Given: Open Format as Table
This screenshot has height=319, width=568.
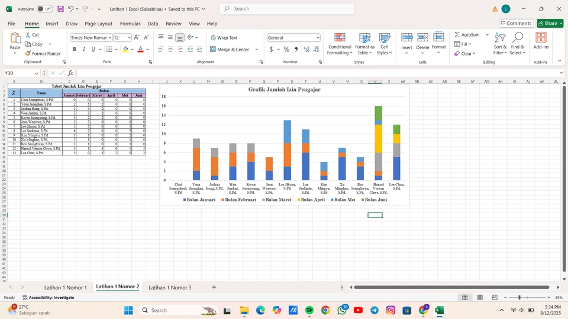Looking at the screenshot, I should pos(365,44).
